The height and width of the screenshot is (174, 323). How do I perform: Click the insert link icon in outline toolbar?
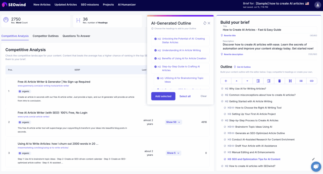[312, 81]
